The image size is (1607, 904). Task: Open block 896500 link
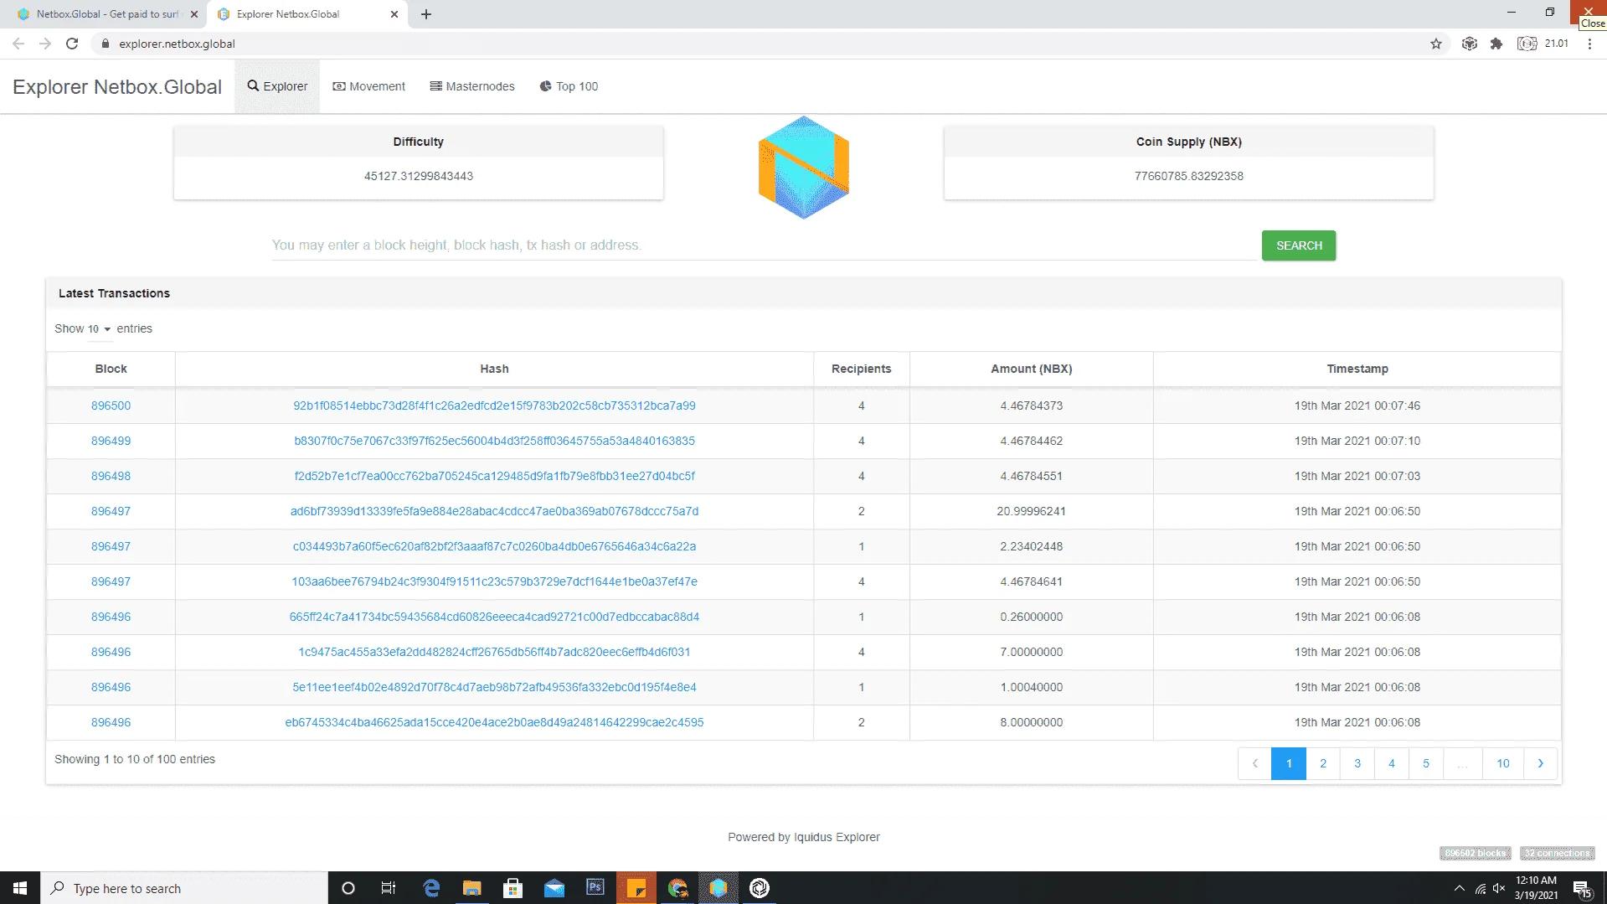(111, 406)
